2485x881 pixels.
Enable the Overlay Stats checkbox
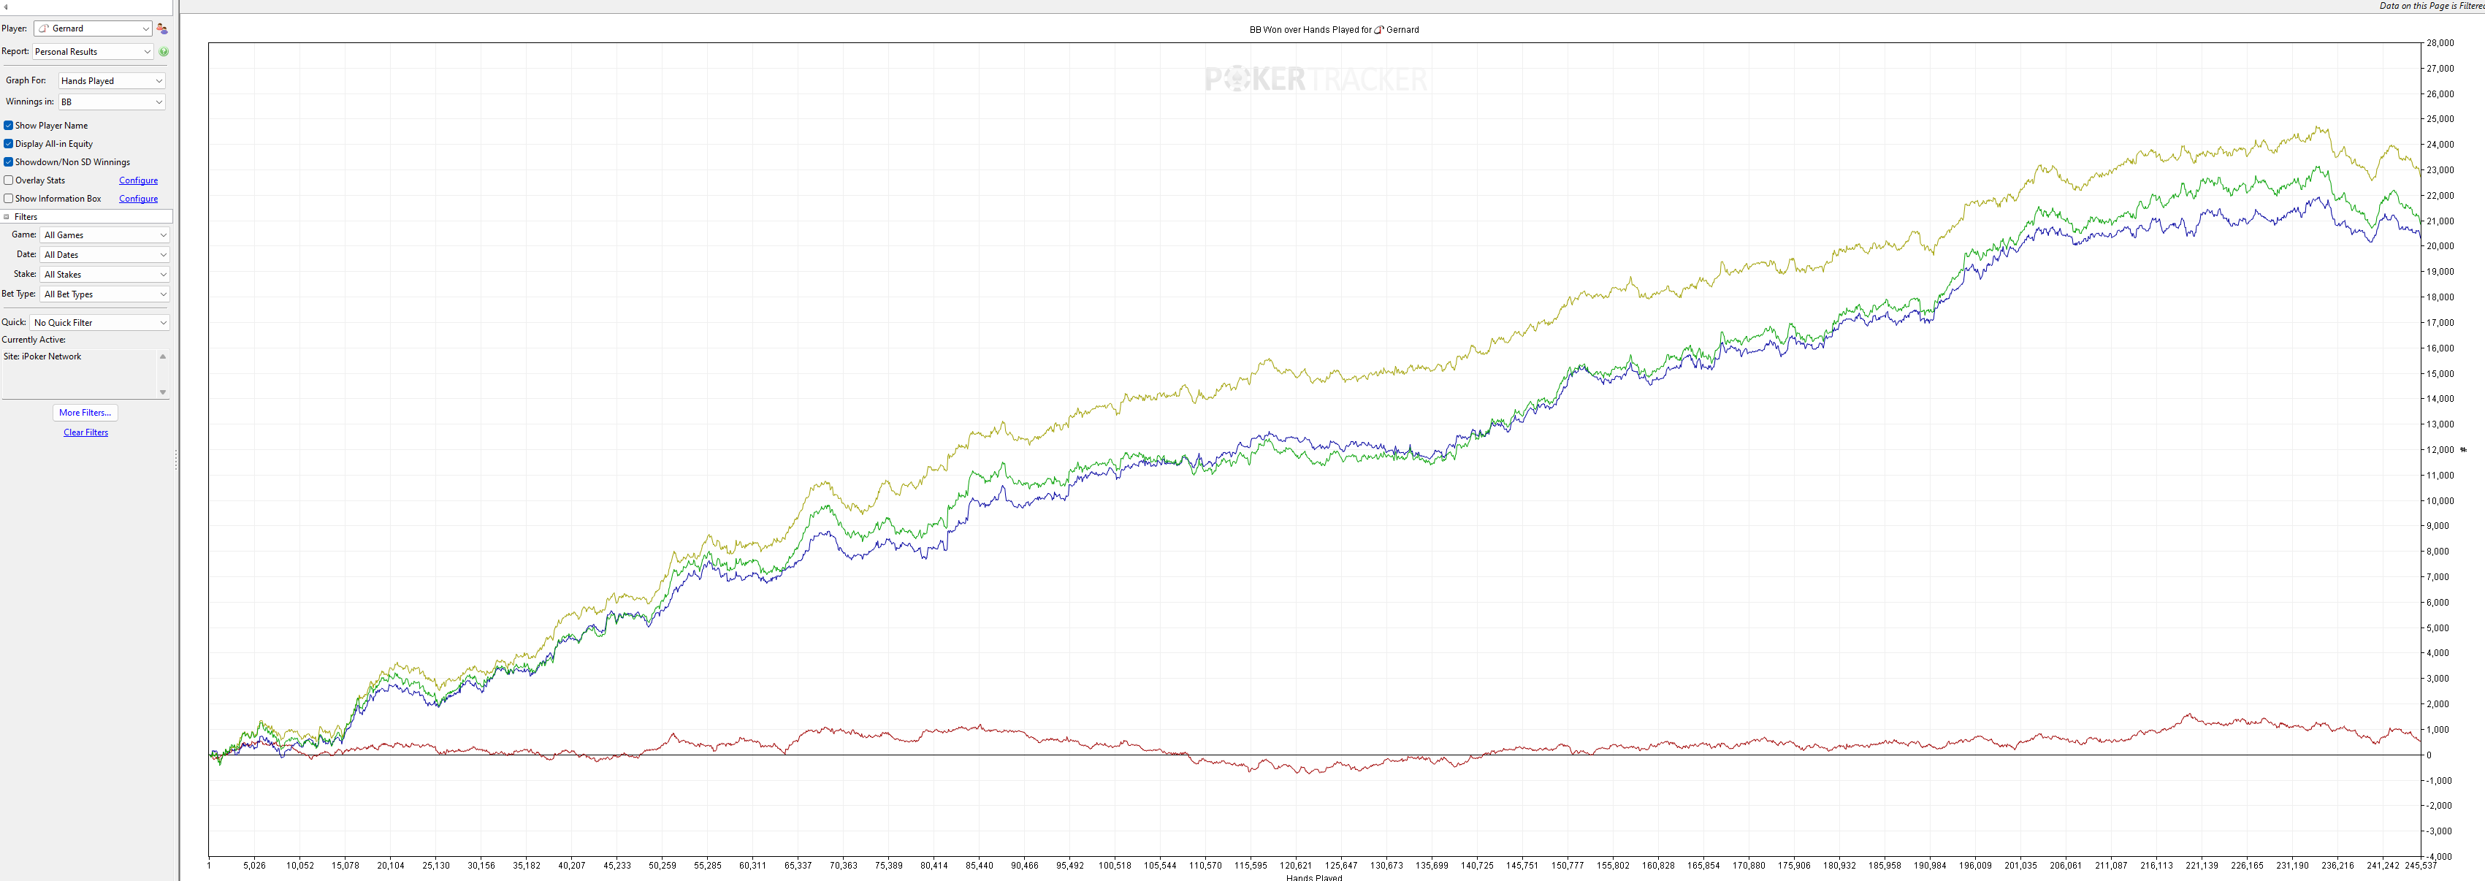tap(9, 180)
